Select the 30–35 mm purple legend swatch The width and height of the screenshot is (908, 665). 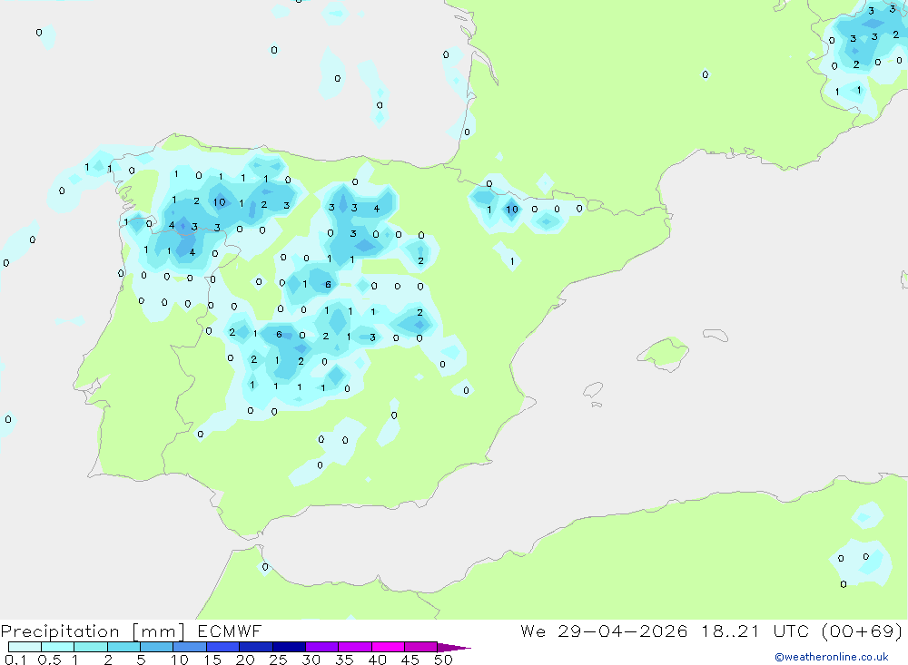point(322,647)
